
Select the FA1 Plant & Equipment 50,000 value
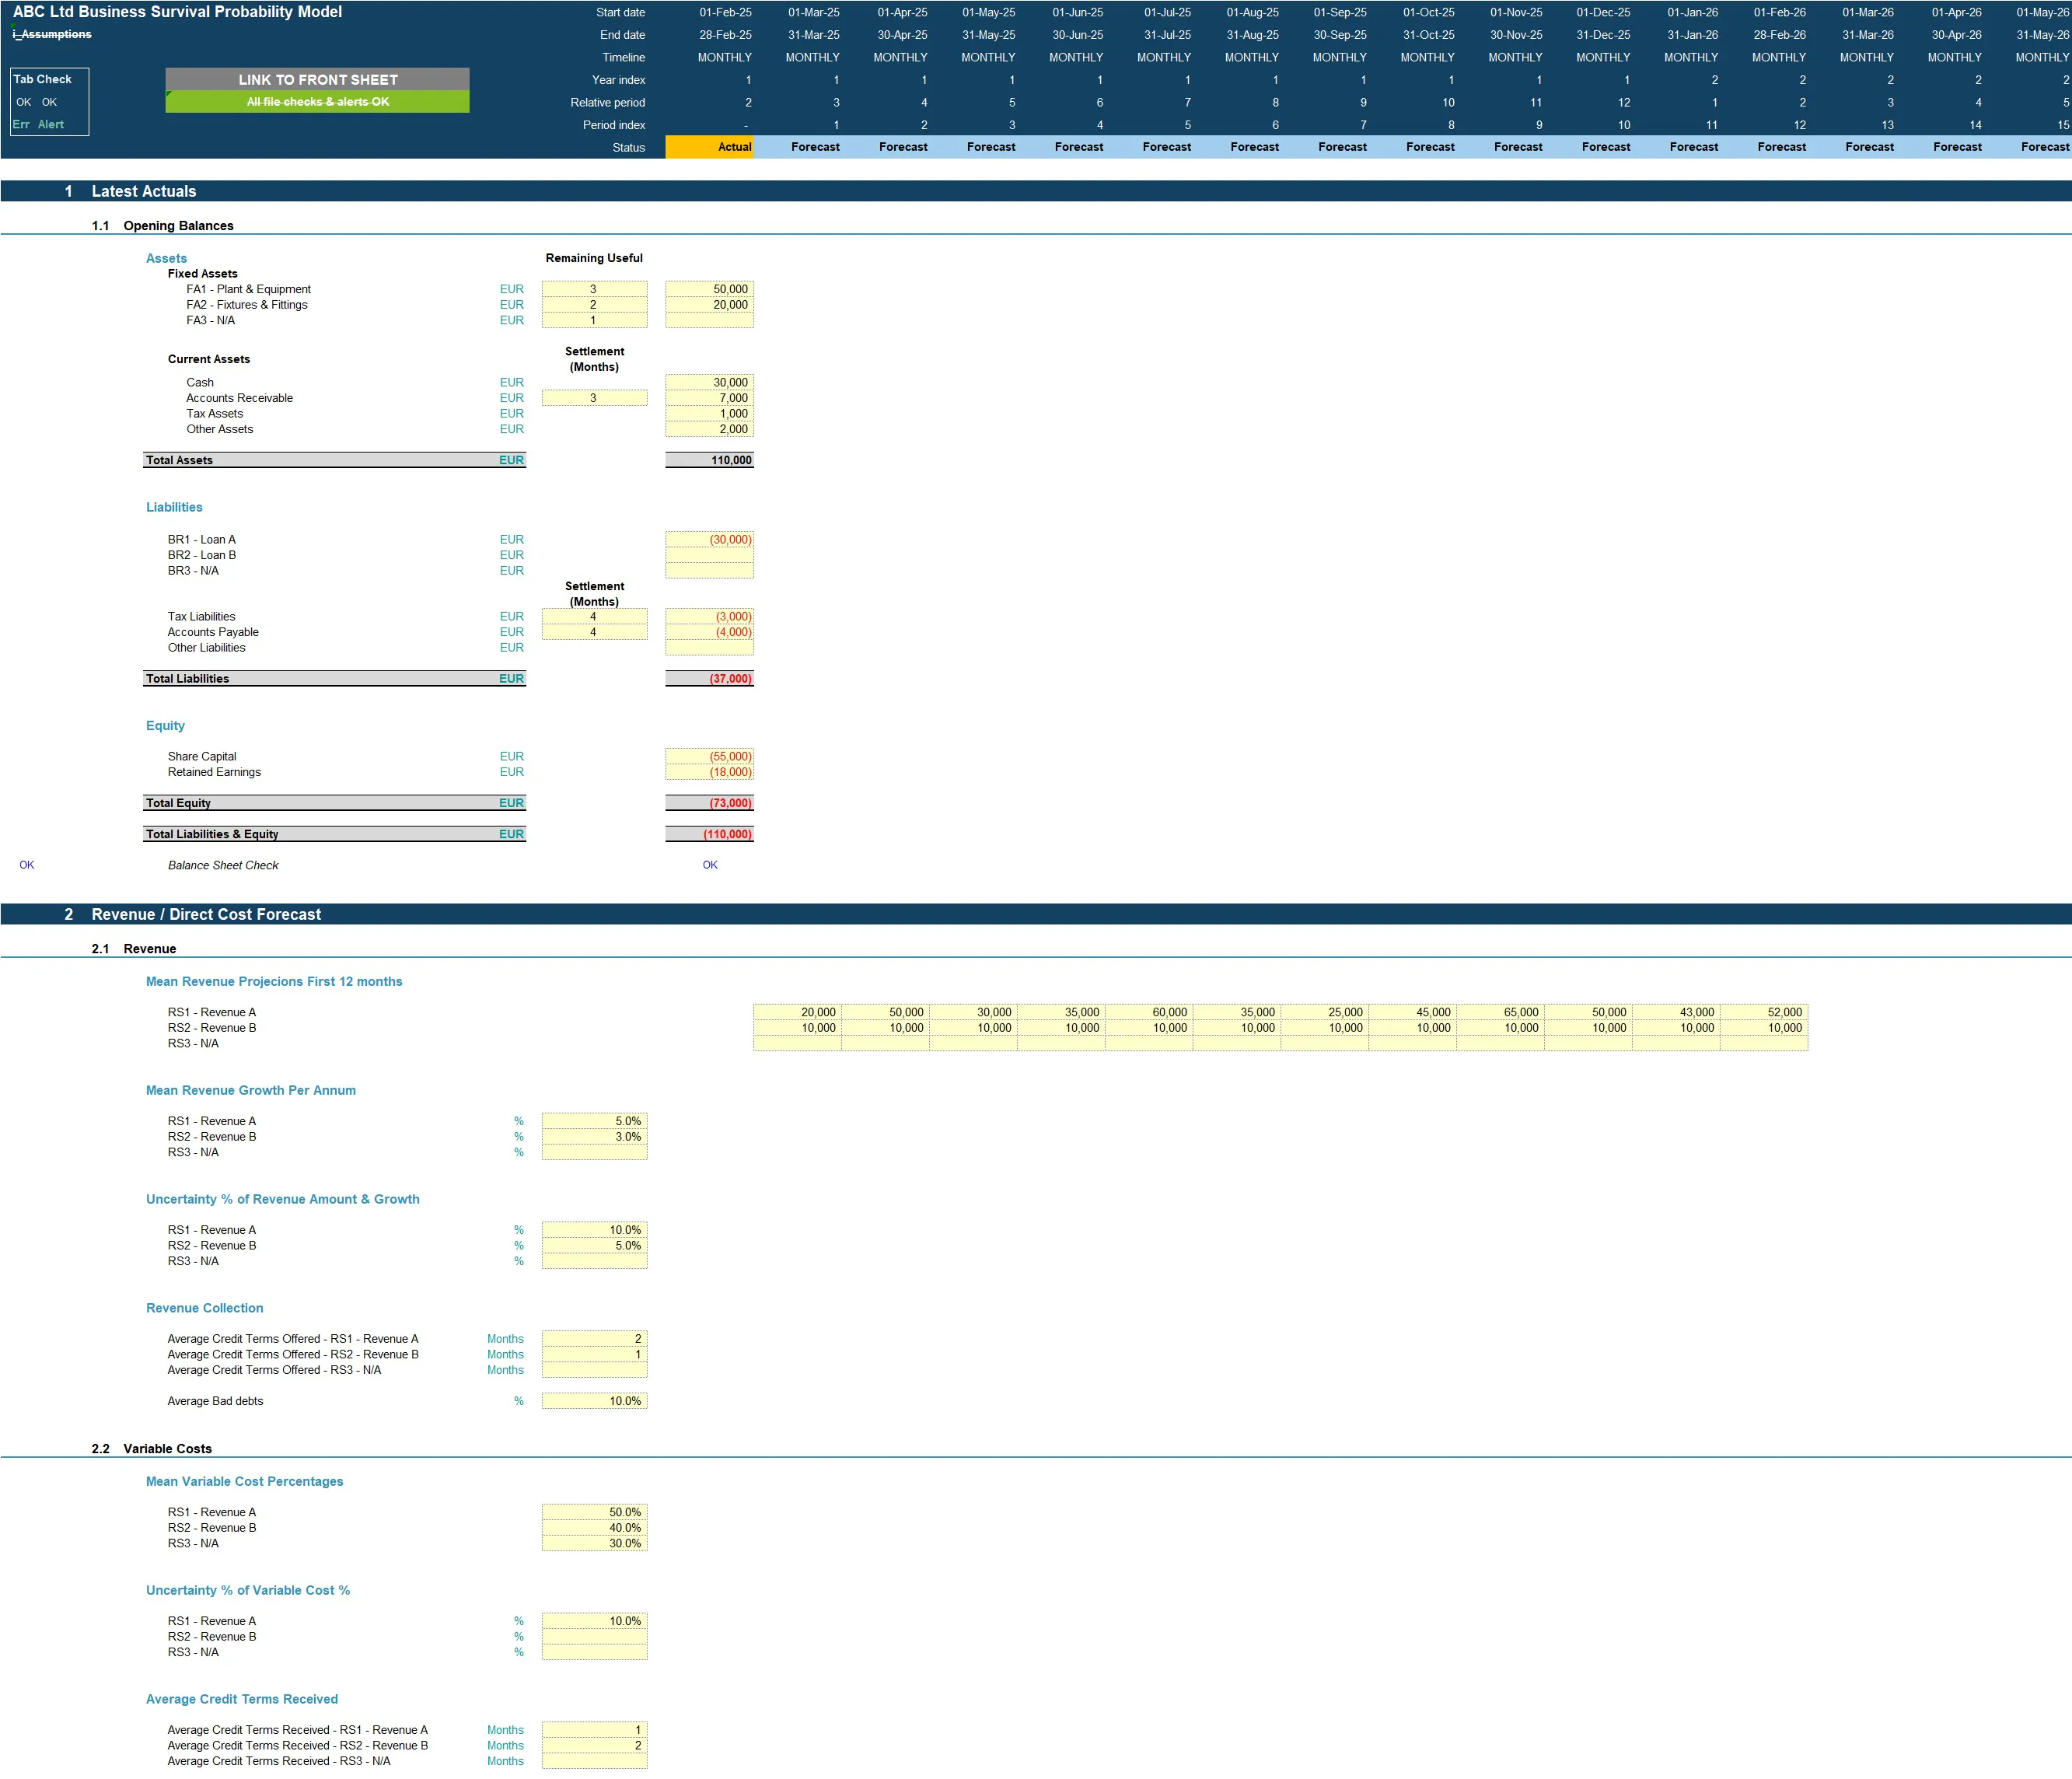click(x=709, y=289)
